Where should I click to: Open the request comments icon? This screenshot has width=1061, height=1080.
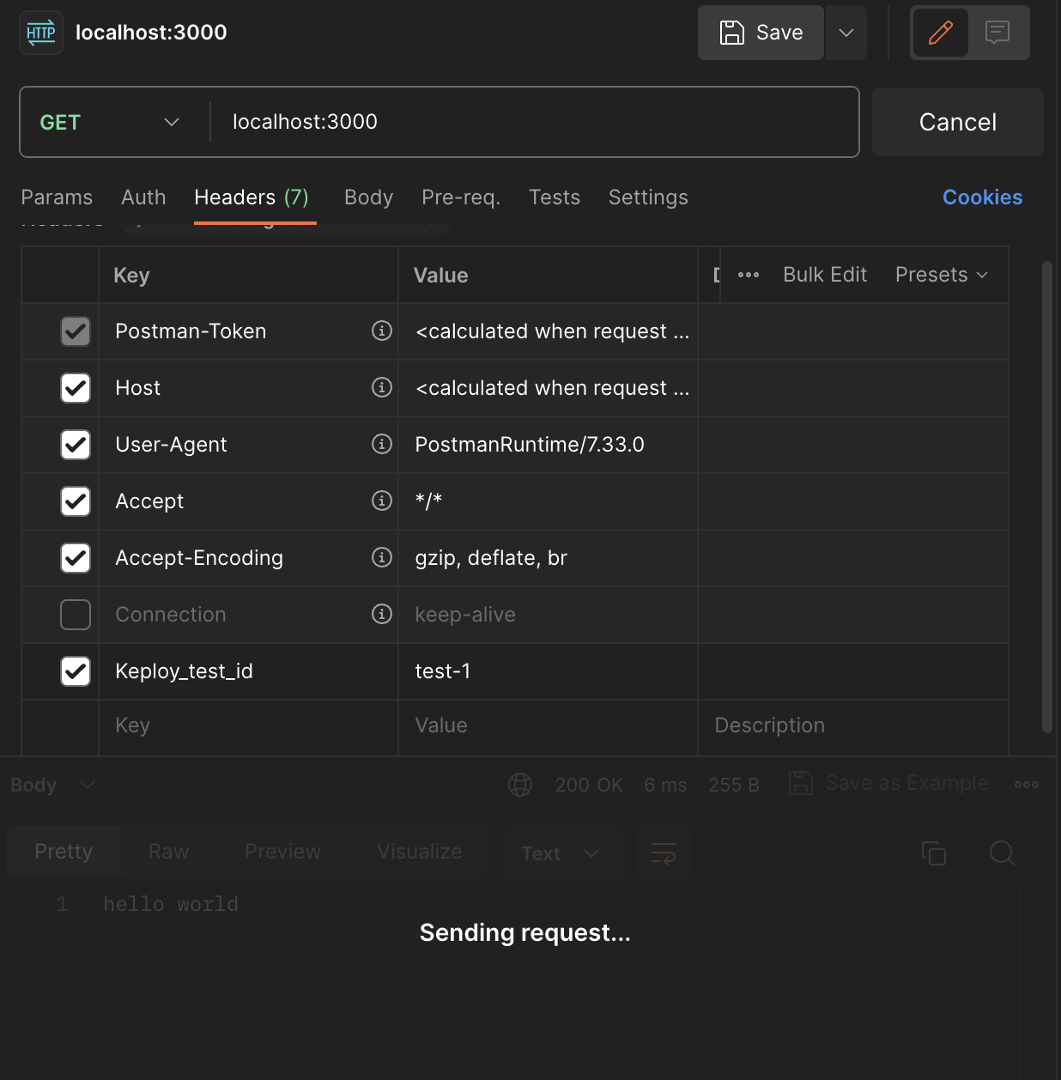tap(997, 33)
